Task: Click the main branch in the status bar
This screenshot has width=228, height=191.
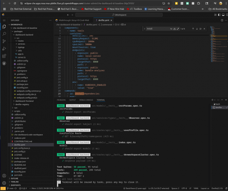Action: point(10,188)
